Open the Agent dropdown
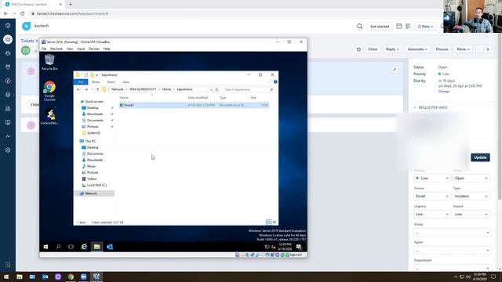The width and height of the screenshot is (502, 282). pos(452,251)
